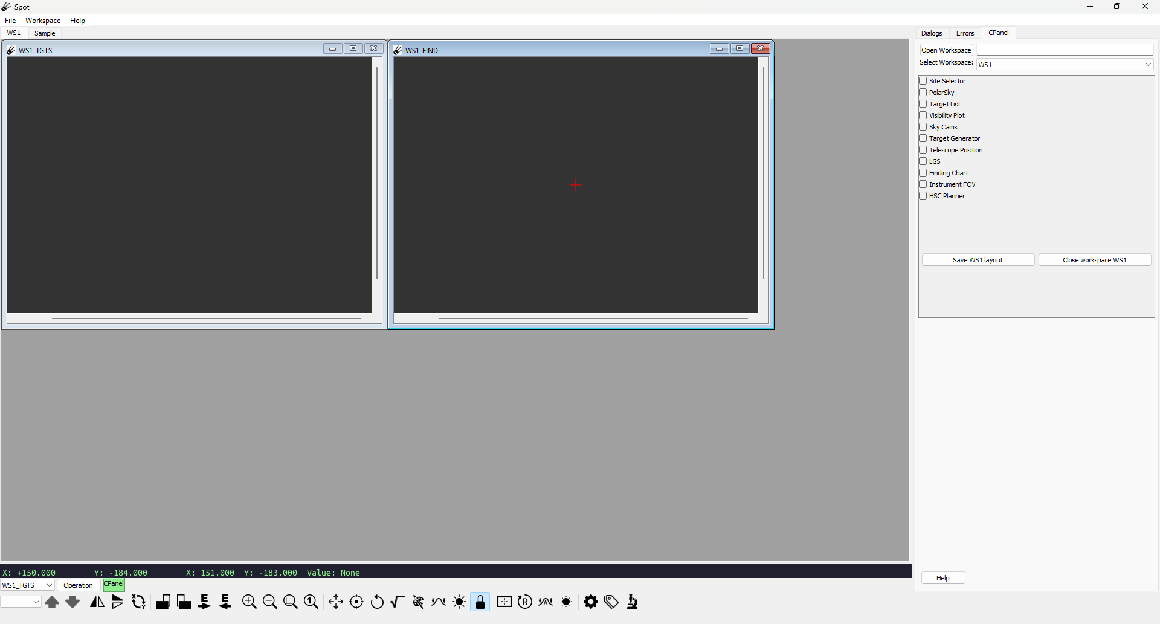Click the green CPanel button at bottom
Image resolution: width=1160 pixels, height=624 pixels.
coord(114,585)
